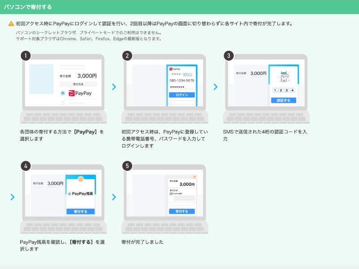Screen dimensions: 359x269
Task: Click the red PayPay logo in step 1
Action: coord(72,93)
